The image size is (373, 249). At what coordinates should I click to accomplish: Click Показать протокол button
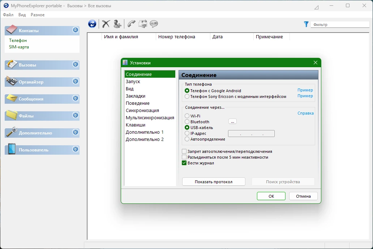click(x=214, y=182)
